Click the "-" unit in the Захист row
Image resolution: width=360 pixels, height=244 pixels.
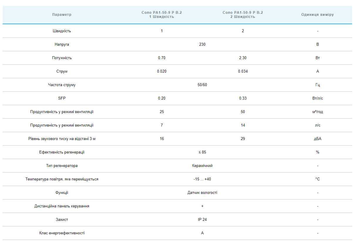click(x=318, y=220)
